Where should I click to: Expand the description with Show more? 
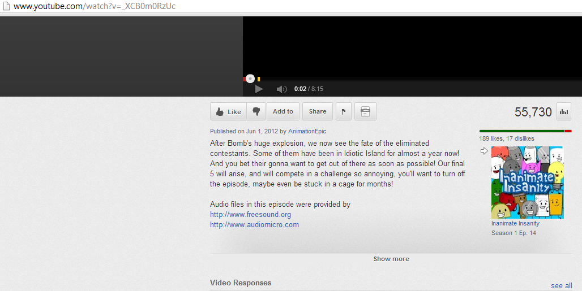click(x=391, y=259)
